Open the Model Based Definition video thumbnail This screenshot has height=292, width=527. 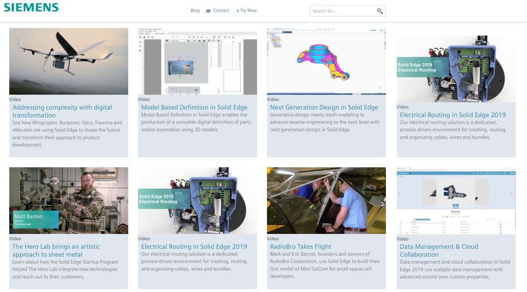tap(198, 61)
